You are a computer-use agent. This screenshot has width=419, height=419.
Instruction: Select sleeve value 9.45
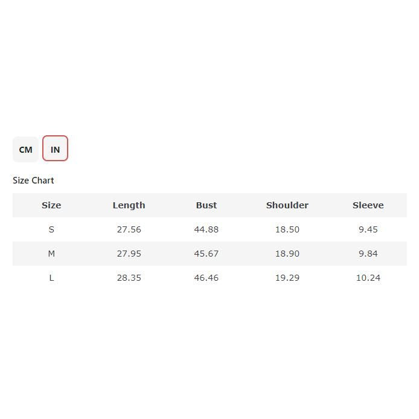point(368,229)
